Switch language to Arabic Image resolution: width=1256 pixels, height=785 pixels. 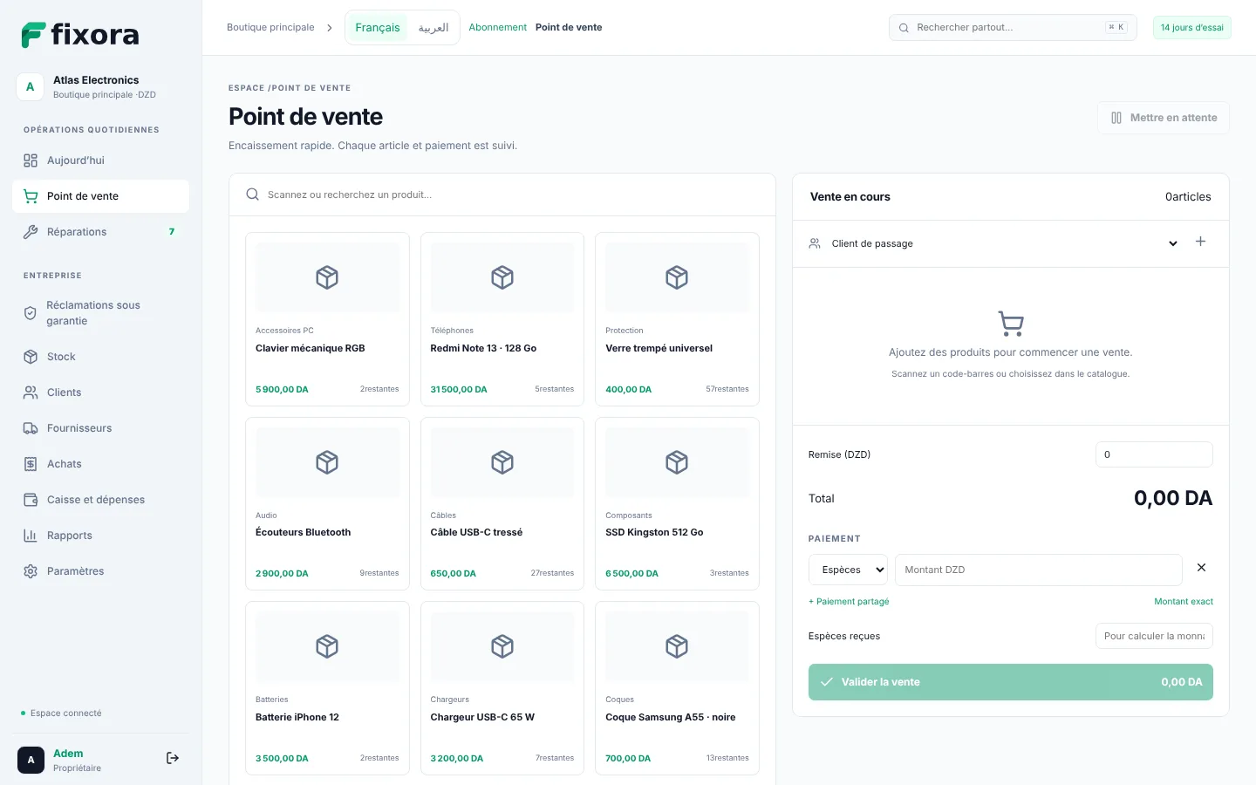tap(433, 28)
